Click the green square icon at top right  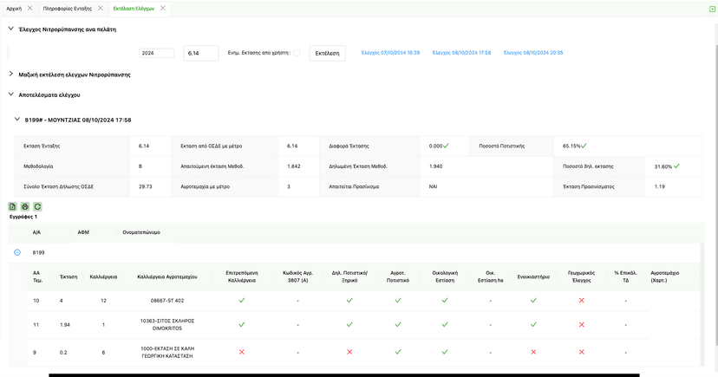pyautogui.click(x=712, y=9)
